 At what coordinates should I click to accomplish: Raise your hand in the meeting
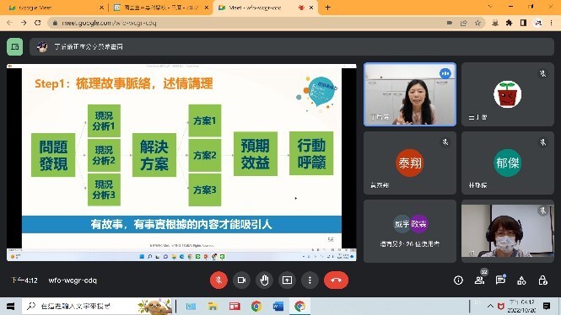pos(264,280)
